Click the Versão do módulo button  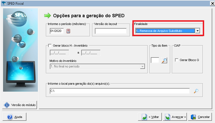19,105
